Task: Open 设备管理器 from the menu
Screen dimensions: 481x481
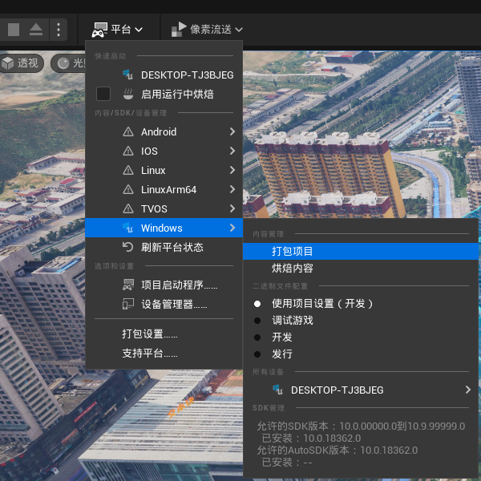Action: (164, 304)
